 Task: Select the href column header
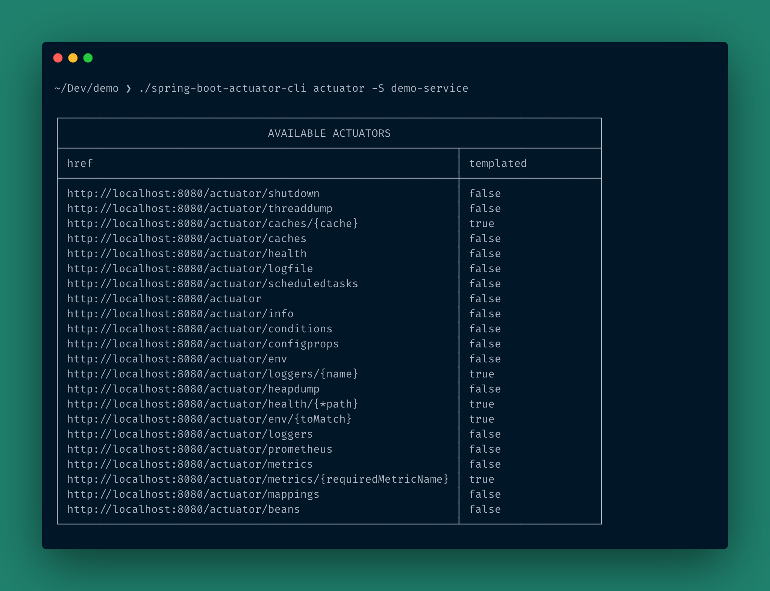[x=80, y=163]
